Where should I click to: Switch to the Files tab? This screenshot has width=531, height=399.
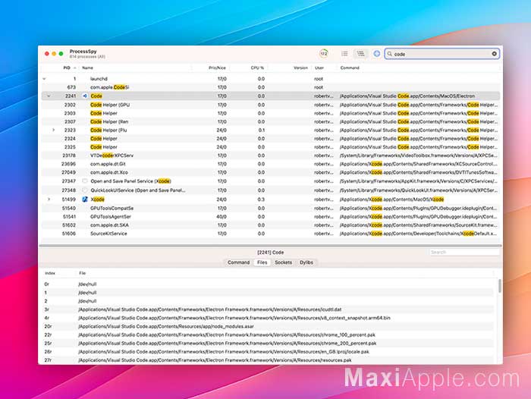tap(262, 262)
